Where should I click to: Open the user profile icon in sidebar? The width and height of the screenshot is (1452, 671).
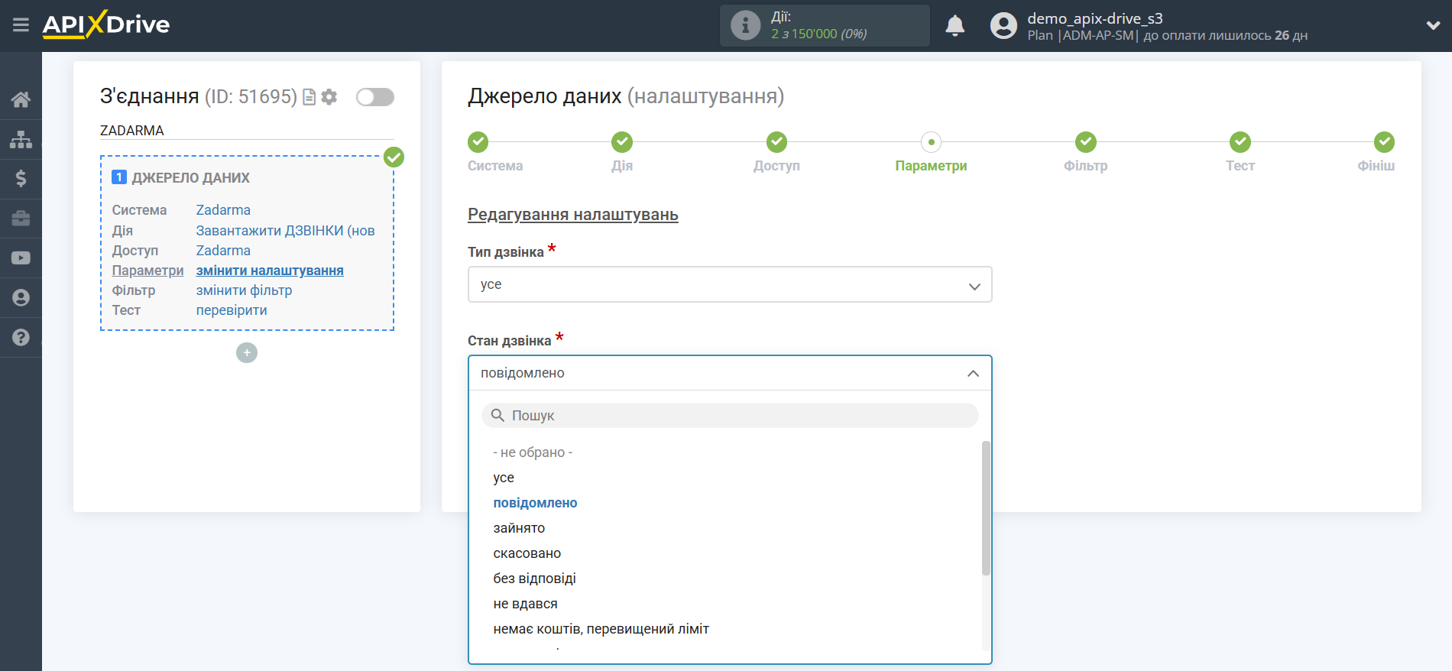pyautogui.click(x=21, y=298)
